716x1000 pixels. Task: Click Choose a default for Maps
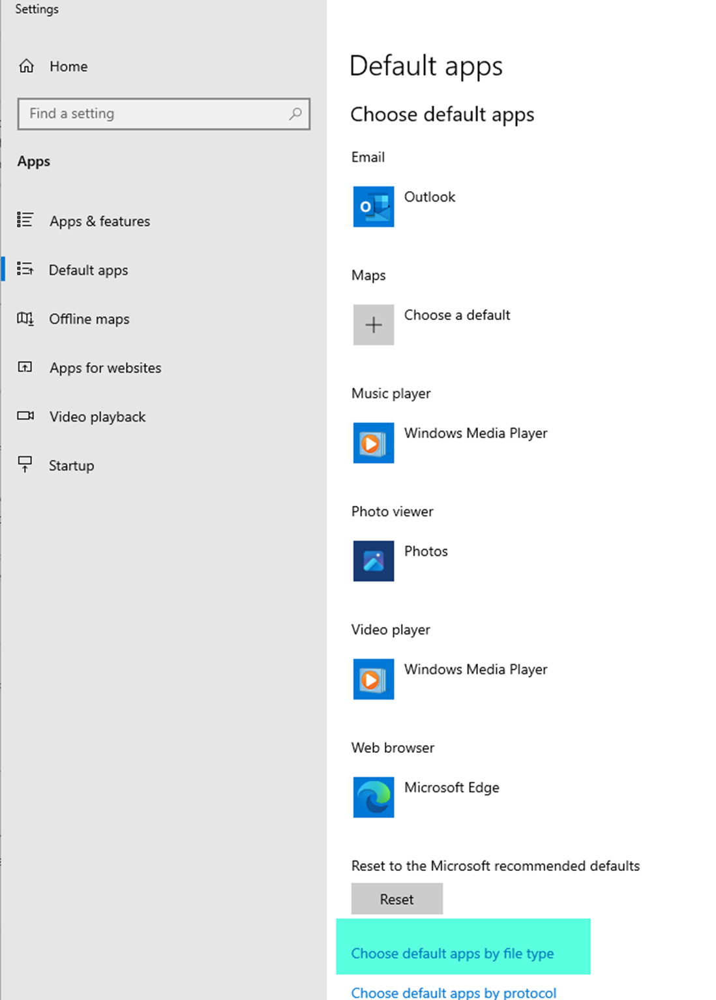(x=457, y=315)
